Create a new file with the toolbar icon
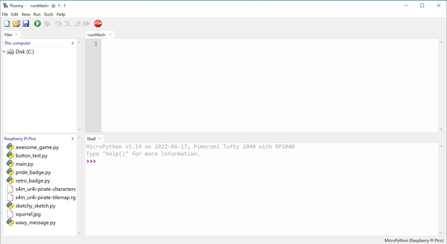The image size is (447, 244). (x=7, y=23)
